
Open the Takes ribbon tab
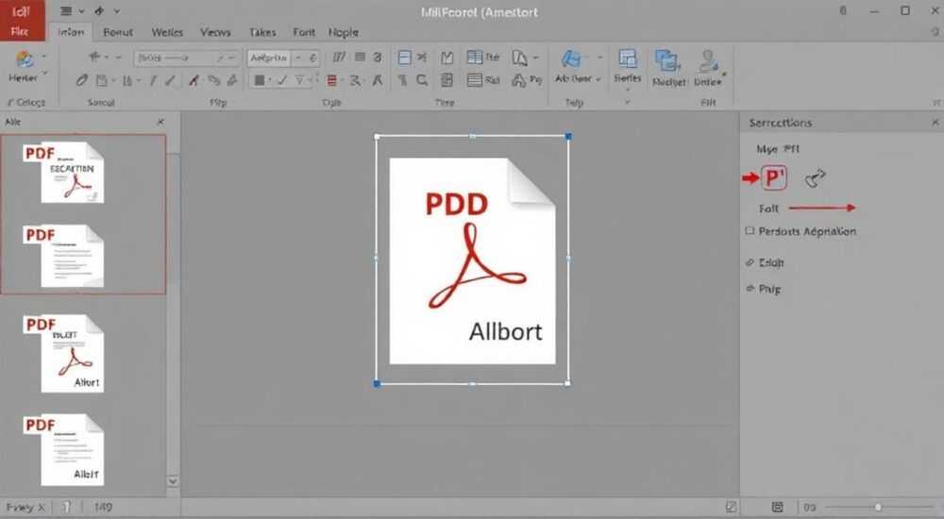click(262, 32)
